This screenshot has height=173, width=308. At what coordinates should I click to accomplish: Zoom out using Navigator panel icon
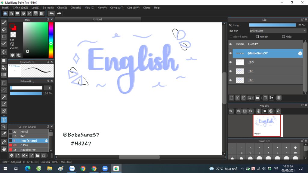(251, 111)
